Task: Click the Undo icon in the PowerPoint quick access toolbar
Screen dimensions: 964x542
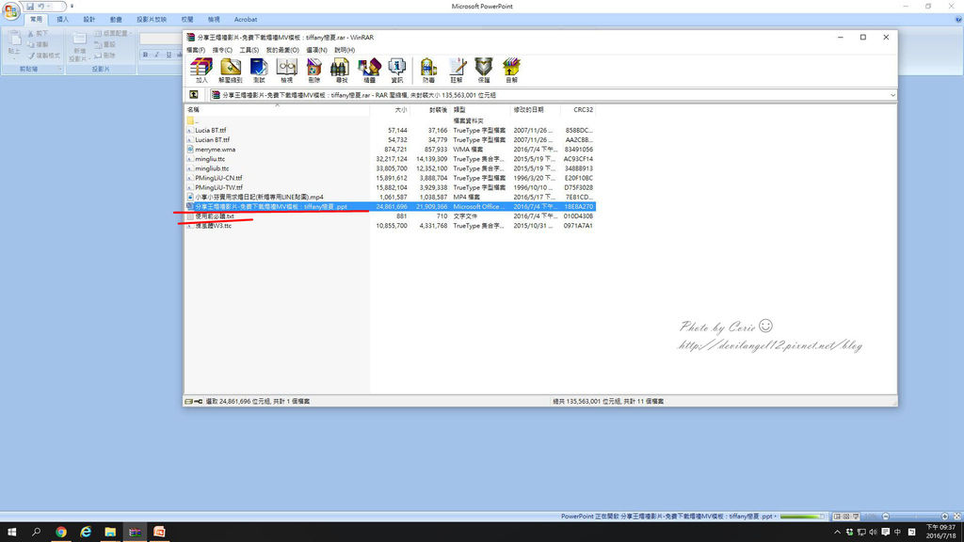Action: (41, 7)
